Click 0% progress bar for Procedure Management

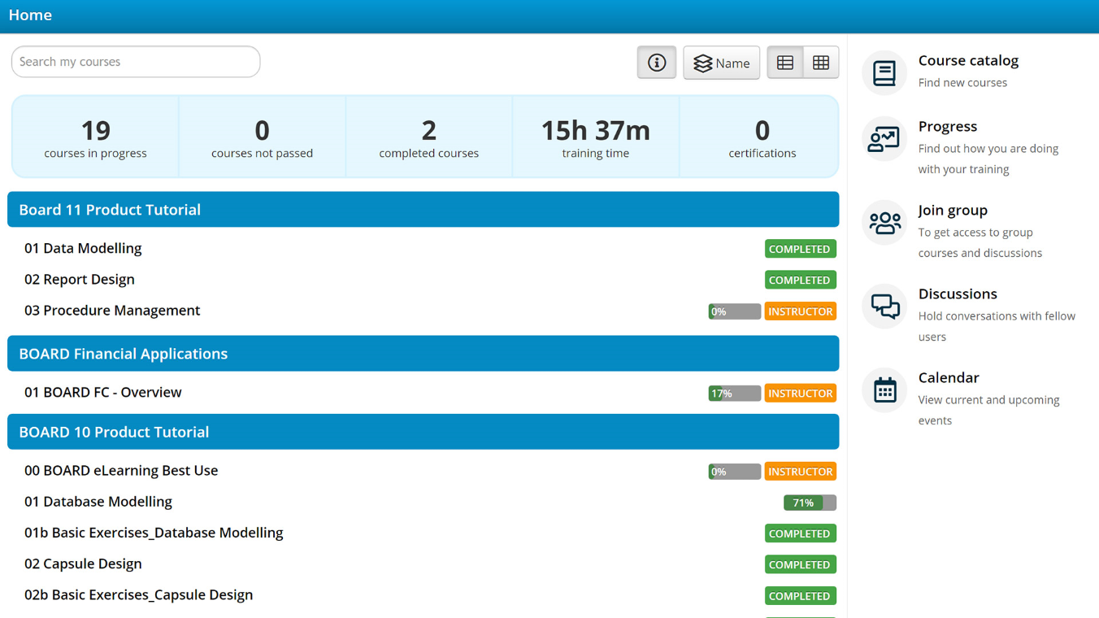(x=735, y=311)
